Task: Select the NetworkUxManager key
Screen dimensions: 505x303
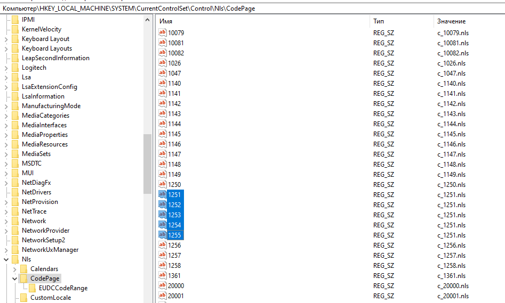Action: [50, 250]
